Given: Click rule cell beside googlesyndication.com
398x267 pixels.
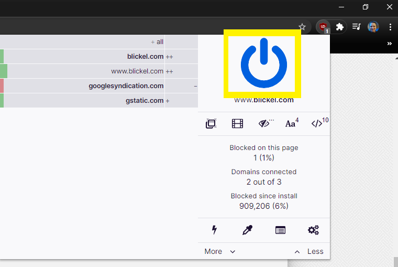Looking at the screenshot, I should pos(182,86).
